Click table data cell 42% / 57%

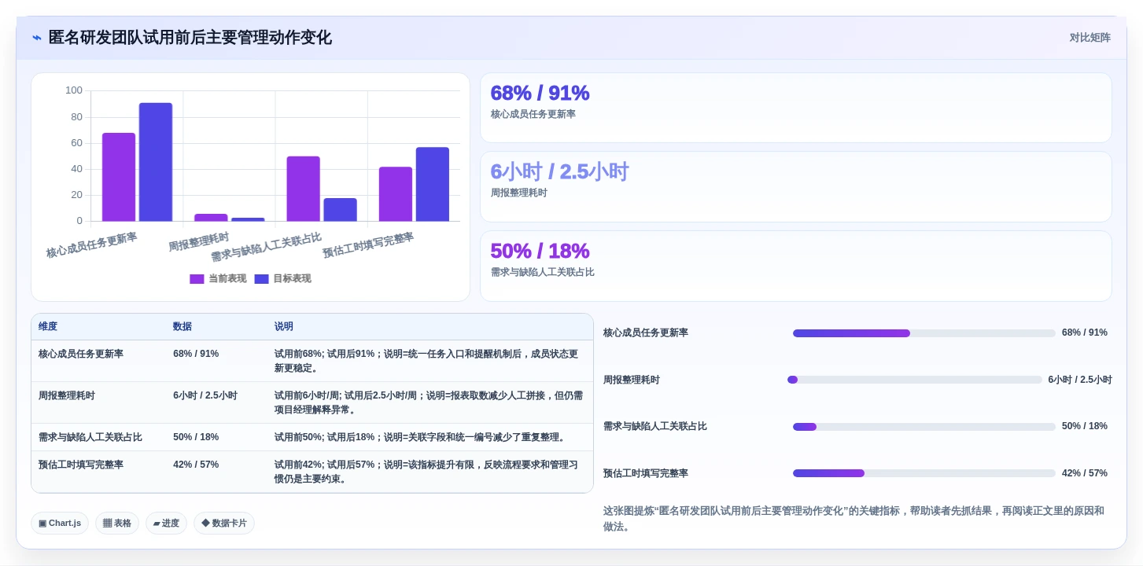click(196, 465)
